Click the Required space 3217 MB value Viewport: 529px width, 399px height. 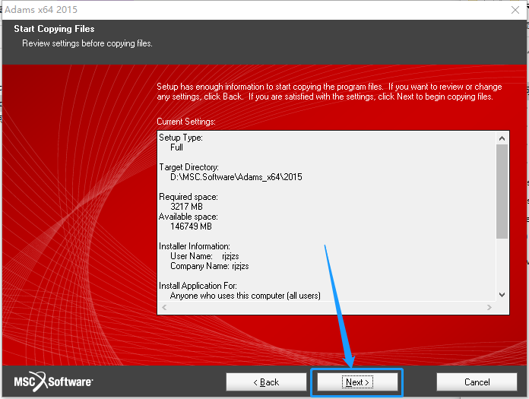click(186, 207)
